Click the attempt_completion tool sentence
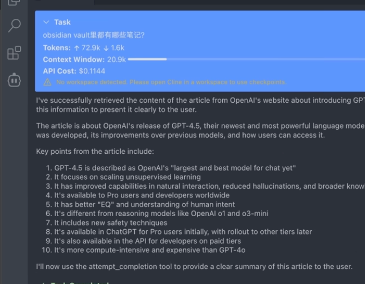 [194, 267]
